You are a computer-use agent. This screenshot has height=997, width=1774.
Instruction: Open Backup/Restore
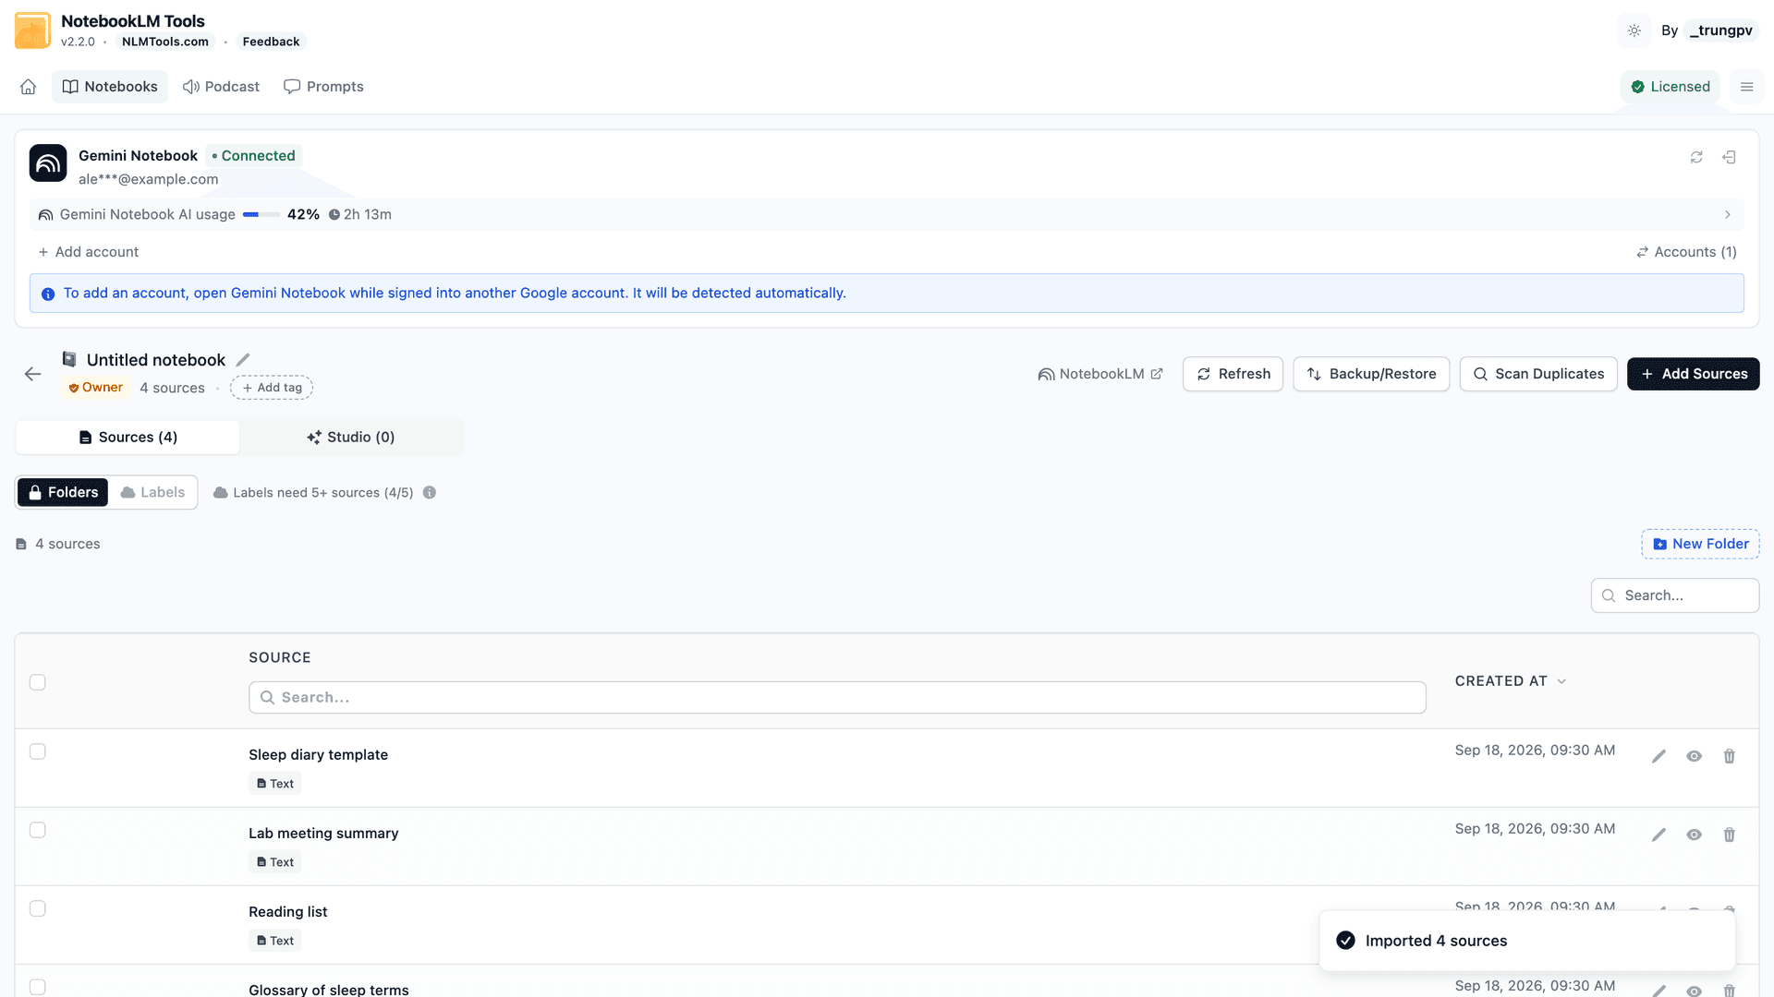point(1372,374)
